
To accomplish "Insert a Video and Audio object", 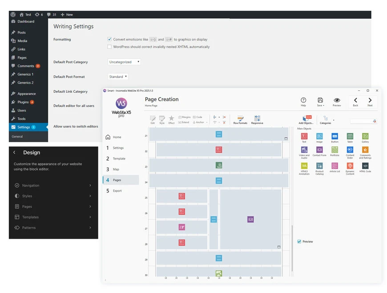I will [x=304, y=150].
